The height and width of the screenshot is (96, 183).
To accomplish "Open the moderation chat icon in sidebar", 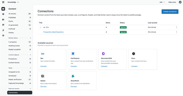I will [3, 14].
